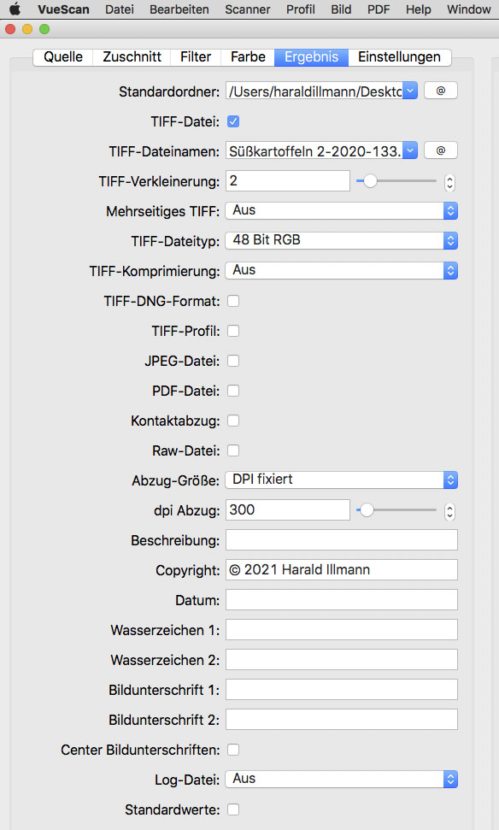Click the @ button beside TIFF-Dateinamen
499x830 pixels.
click(x=440, y=150)
